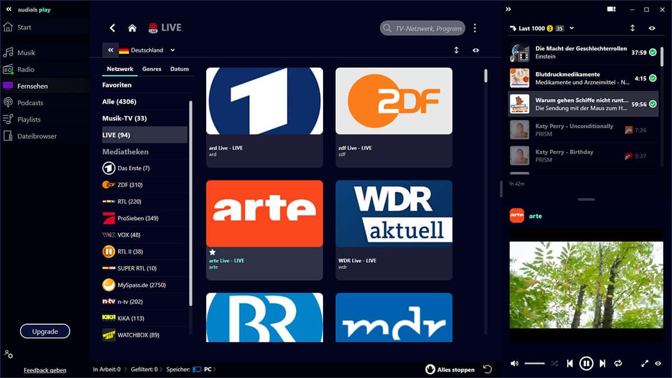The height and width of the screenshot is (378, 672).
Task: Open the settings gear icon
Action: point(8,354)
